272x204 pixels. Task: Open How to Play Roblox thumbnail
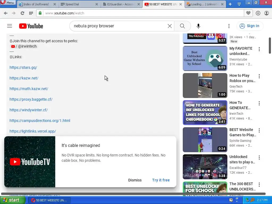click(x=205, y=85)
